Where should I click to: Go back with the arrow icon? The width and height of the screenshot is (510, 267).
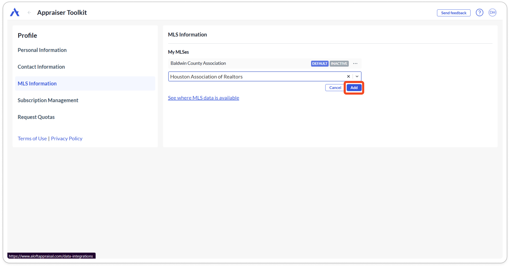[29, 12]
